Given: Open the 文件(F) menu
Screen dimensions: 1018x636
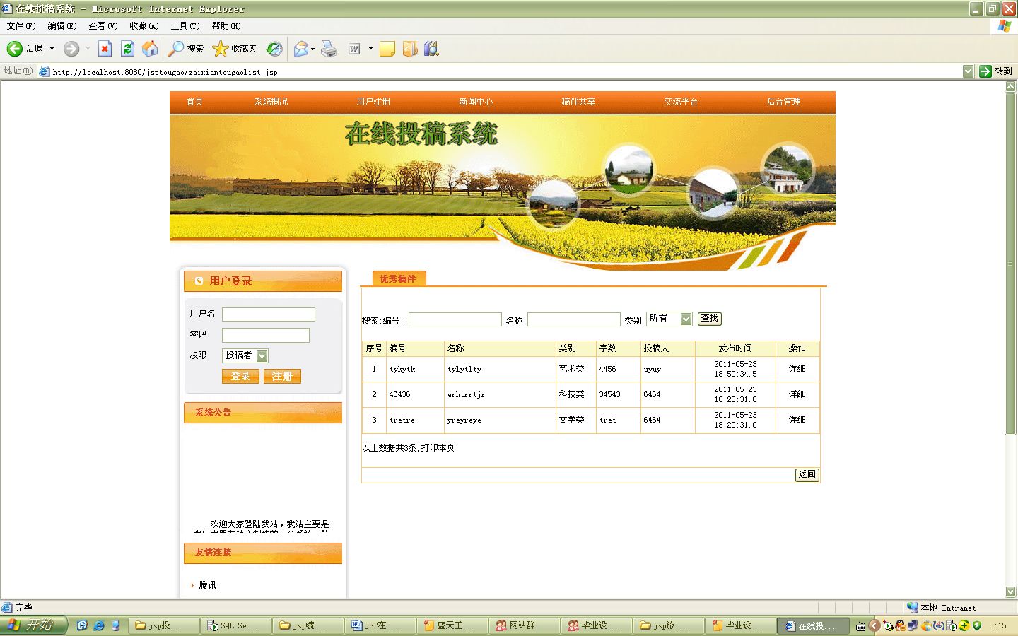Looking at the screenshot, I should click(x=21, y=26).
